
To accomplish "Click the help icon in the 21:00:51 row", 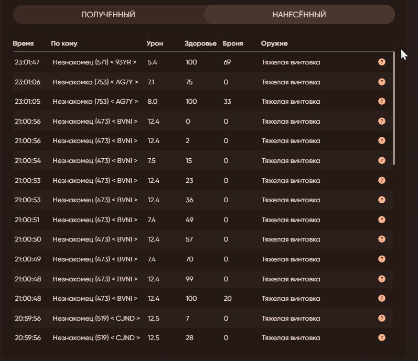I will [x=382, y=220].
